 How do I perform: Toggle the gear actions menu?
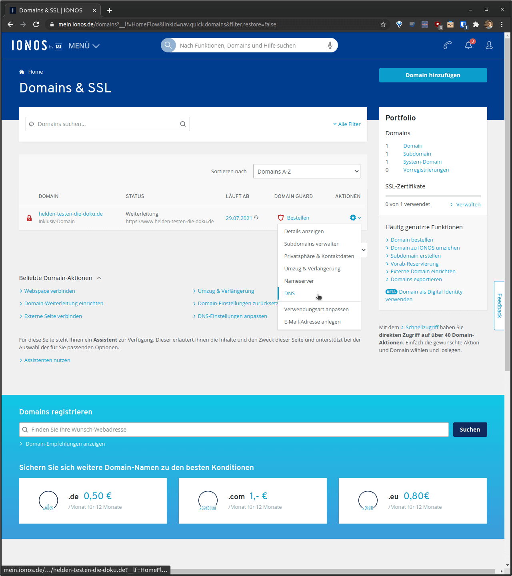355,218
